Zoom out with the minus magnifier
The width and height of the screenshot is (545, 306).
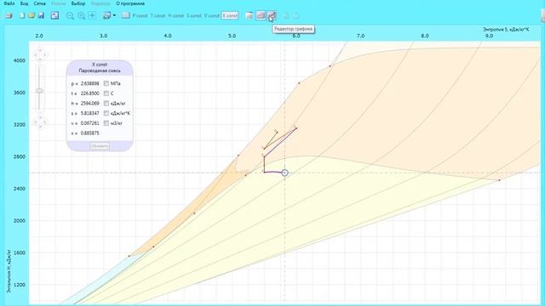pos(70,16)
